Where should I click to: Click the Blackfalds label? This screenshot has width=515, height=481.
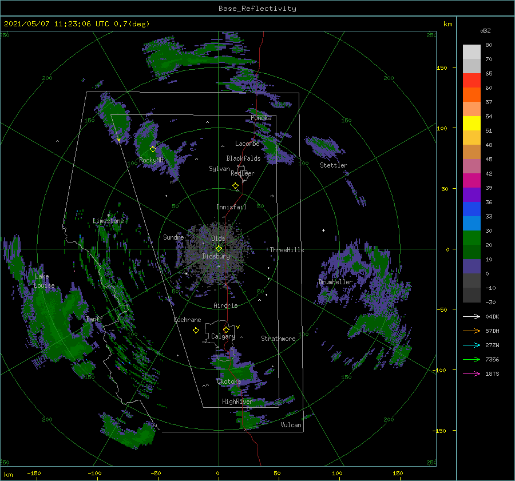[x=243, y=158]
